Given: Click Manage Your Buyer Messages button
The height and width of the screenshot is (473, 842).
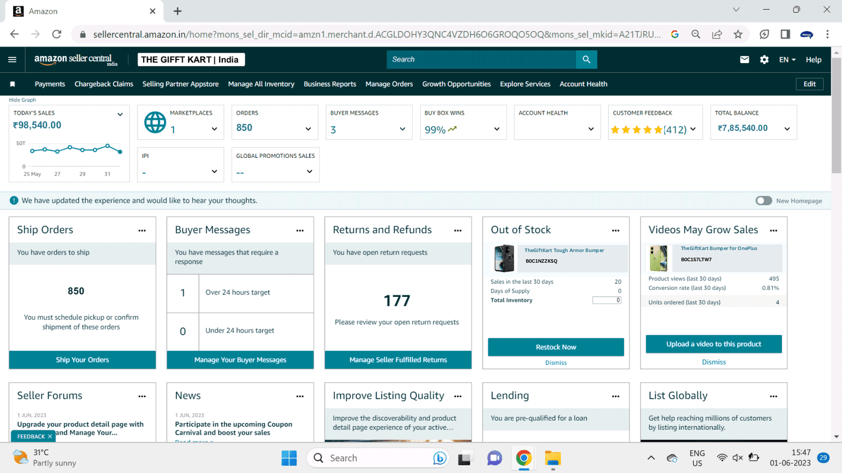Looking at the screenshot, I should pyautogui.click(x=240, y=360).
